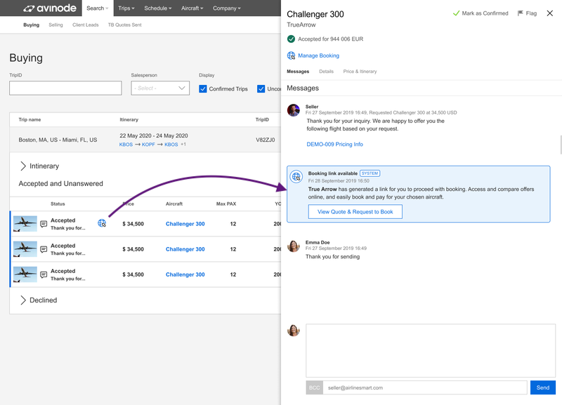Click the messages panel scrollbar

click(x=561, y=145)
